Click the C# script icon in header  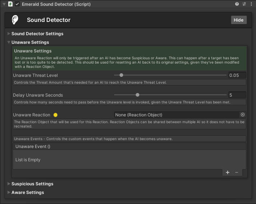pyautogui.click(x=10, y=4)
